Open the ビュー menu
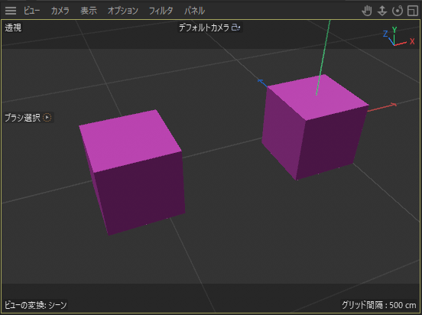Image resolution: width=422 pixels, height=315 pixels. tap(31, 11)
